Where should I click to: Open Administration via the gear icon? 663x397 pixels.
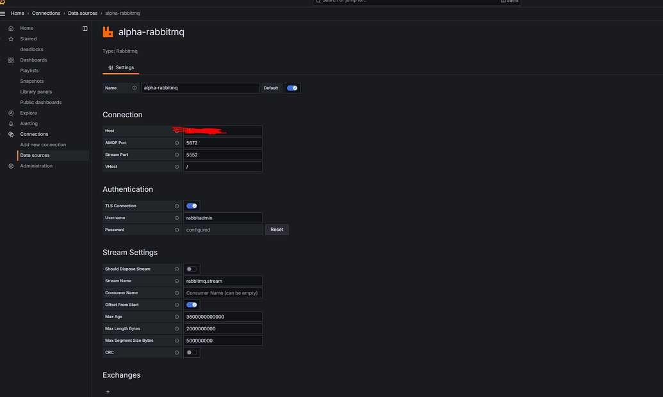[x=10, y=165]
